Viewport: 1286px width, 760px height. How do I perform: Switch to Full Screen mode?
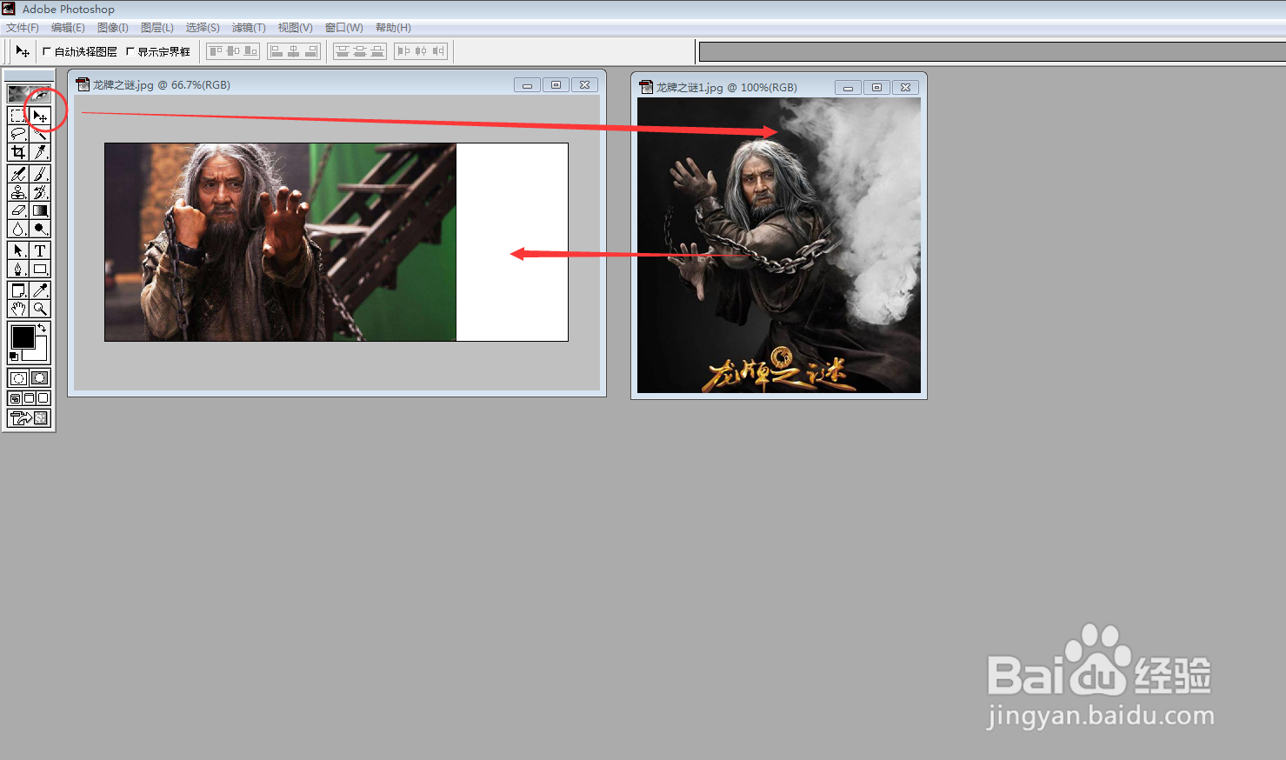tap(43, 397)
